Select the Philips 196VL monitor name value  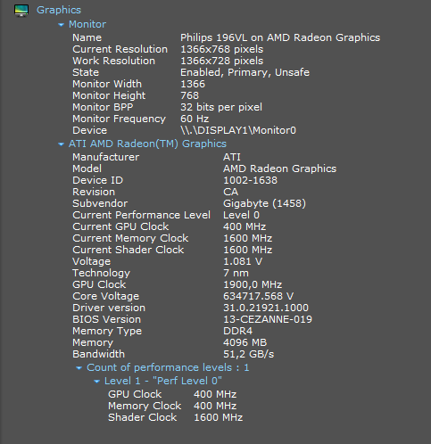point(280,37)
